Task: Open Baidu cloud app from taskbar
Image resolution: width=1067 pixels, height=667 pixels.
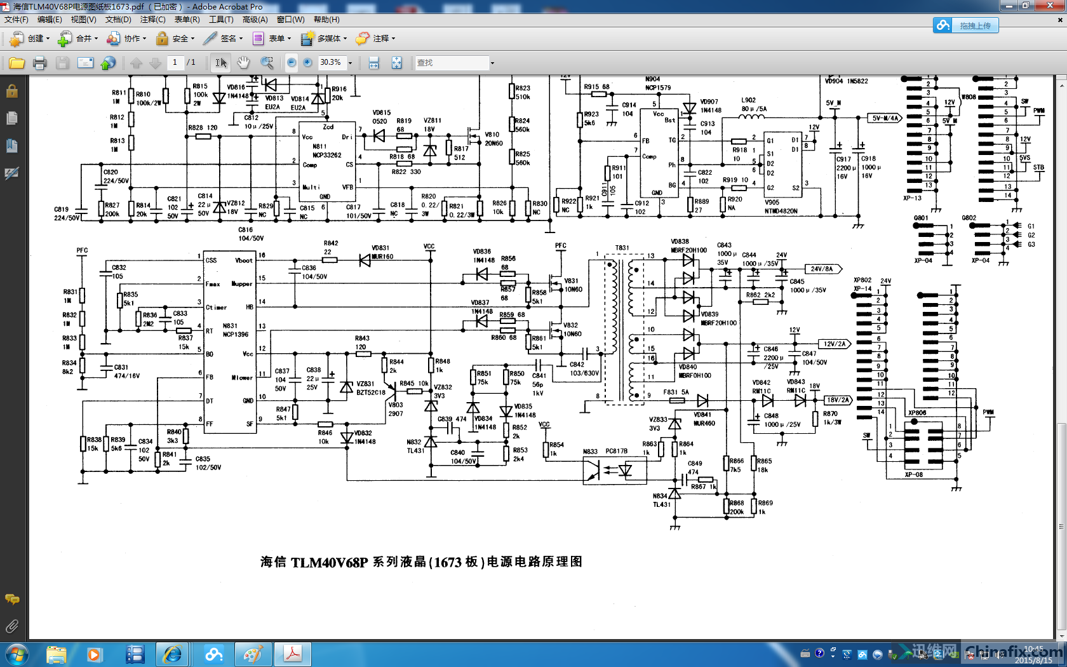Action: 214,654
